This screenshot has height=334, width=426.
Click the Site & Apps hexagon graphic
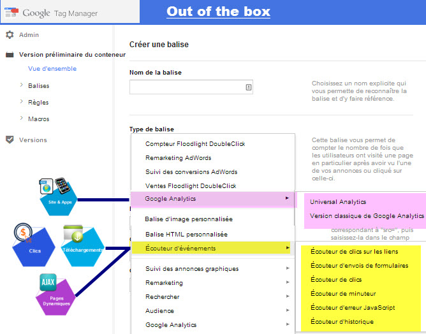coord(59,197)
